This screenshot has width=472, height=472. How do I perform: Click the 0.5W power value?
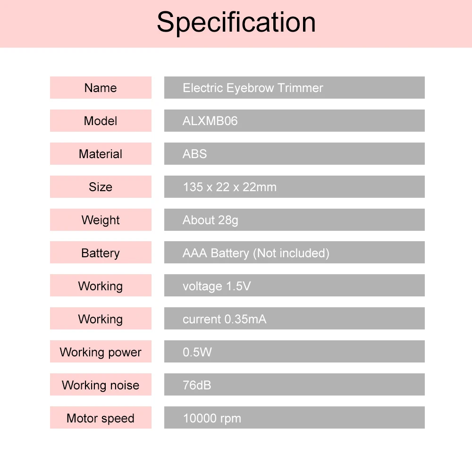[197, 352]
